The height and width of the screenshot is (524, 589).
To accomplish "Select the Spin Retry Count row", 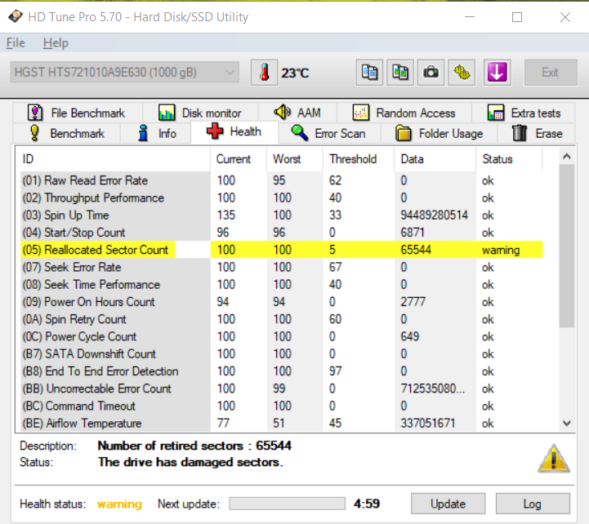I will tap(282, 319).
